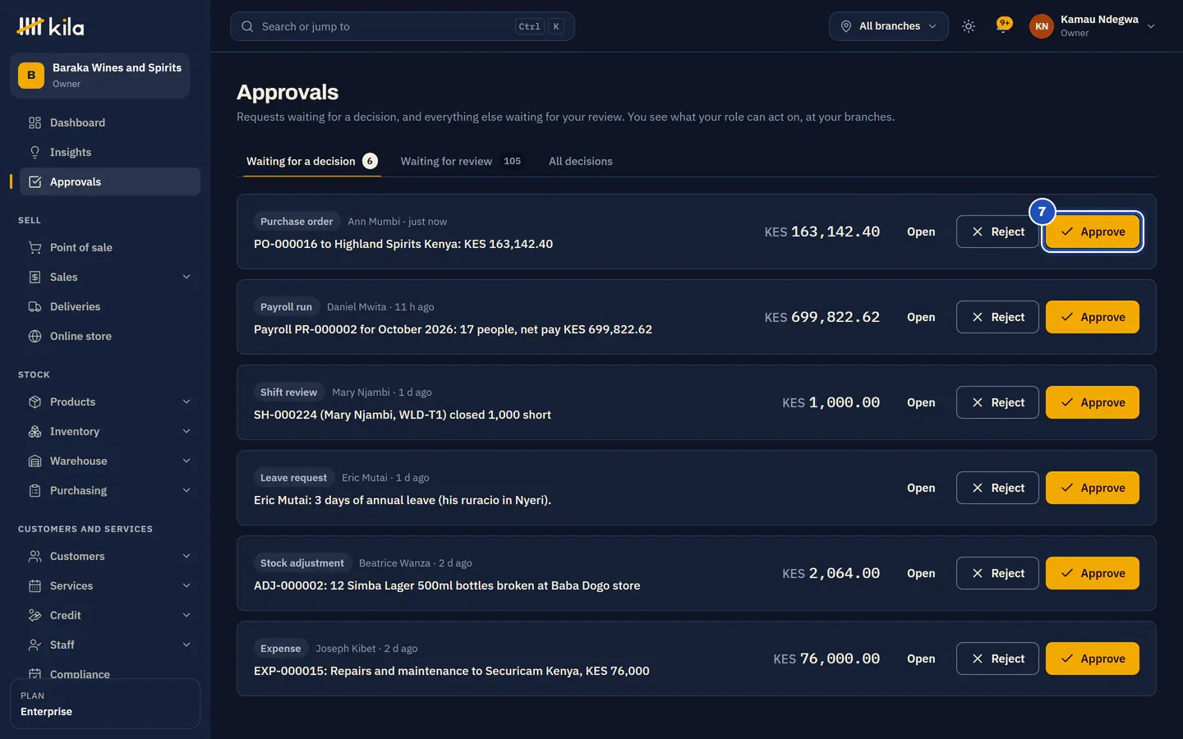Select Waiting for a decision tab
Viewport: 1183px width, 739px height.
click(x=312, y=161)
